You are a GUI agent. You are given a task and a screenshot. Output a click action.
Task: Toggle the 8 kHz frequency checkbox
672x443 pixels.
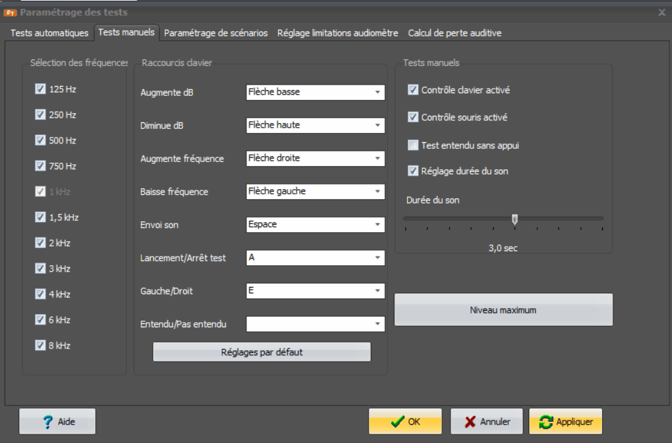pyautogui.click(x=40, y=345)
